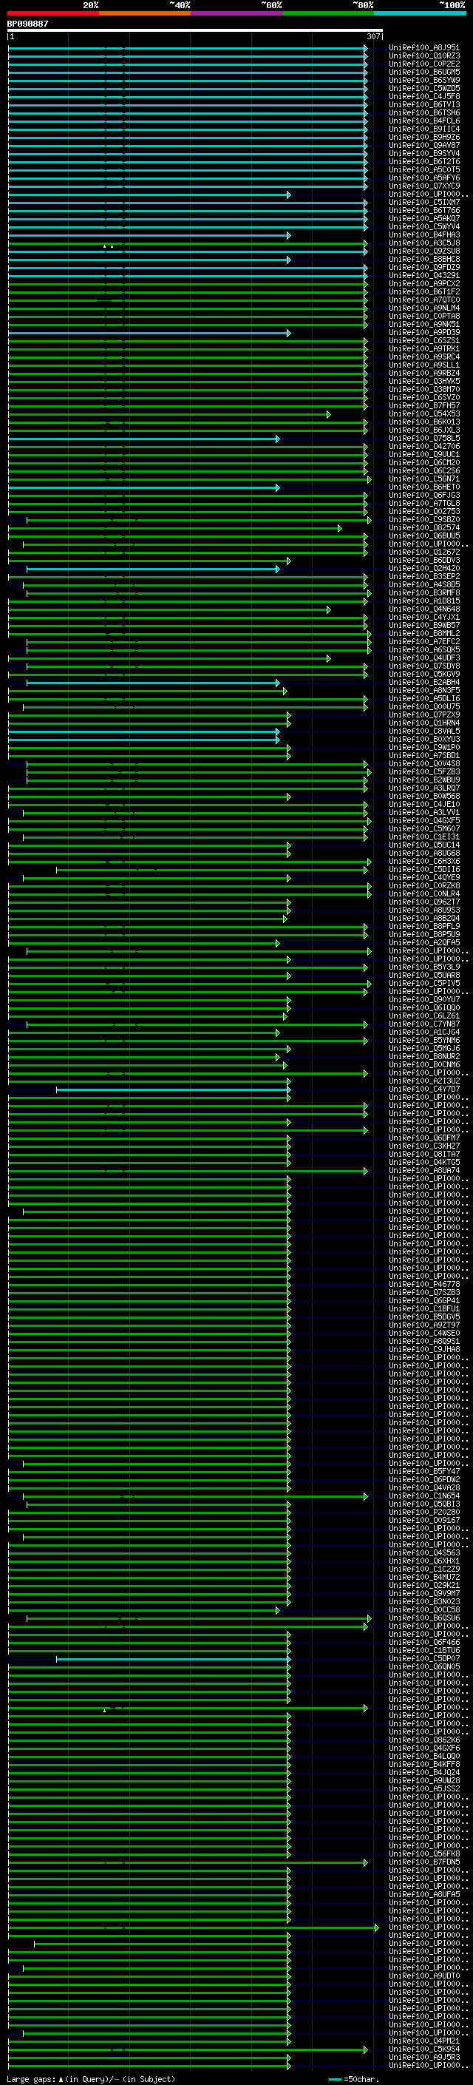This screenshot has height=2085, width=473.
Task: Select hit label UniRef100_Q12672
Action: pyautogui.click(x=424, y=552)
